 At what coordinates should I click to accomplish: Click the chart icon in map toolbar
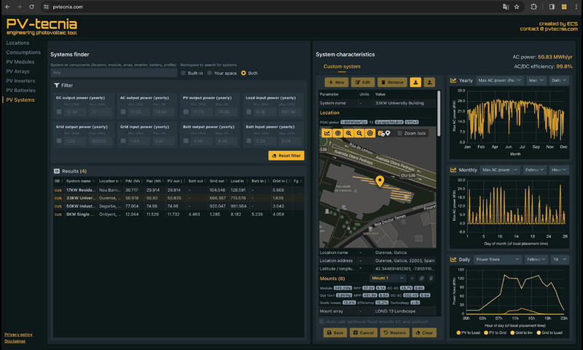(x=327, y=133)
